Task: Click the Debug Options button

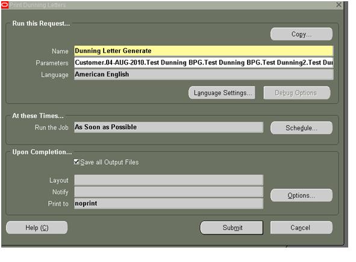Action: click(297, 93)
